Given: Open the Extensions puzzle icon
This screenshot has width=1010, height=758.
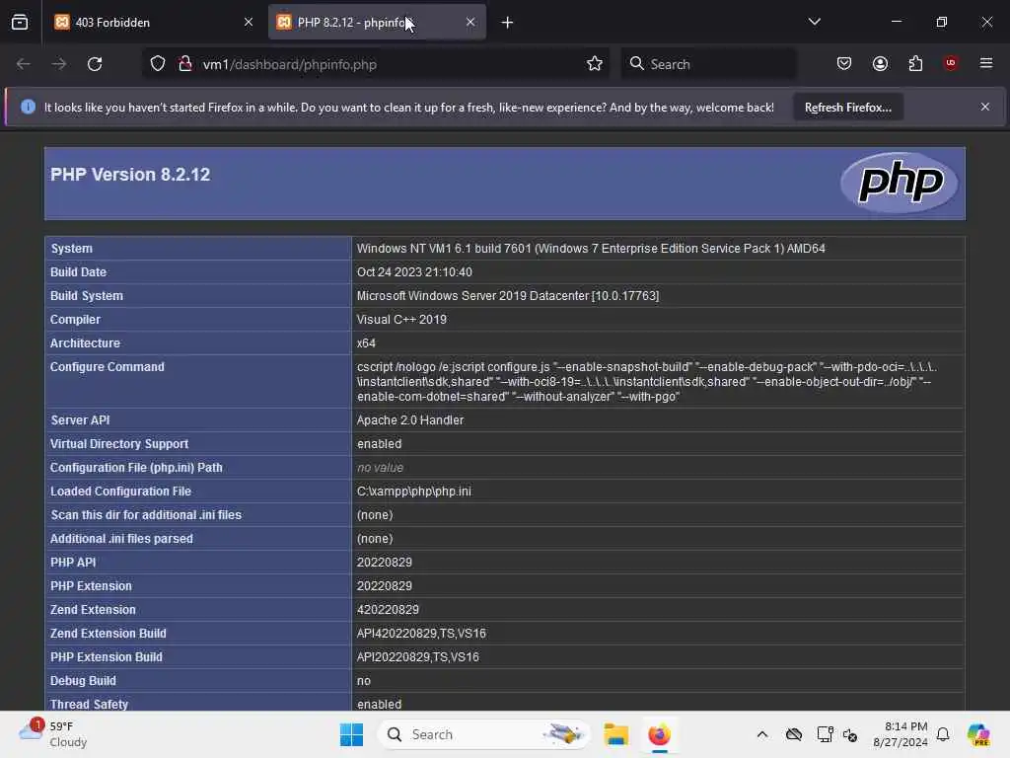Looking at the screenshot, I should [915, 63].
